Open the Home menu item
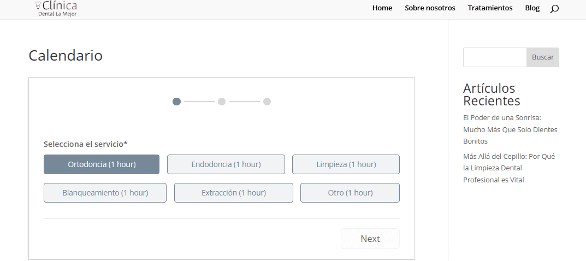Screen dimensions: 586x261 (382, 8)
